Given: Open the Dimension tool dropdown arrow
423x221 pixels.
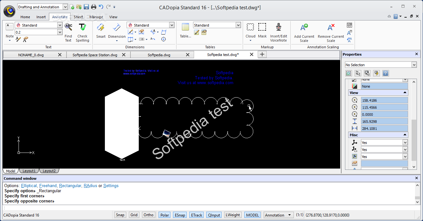Looking at the screenshot, I should pyautogui.click(x=117, y=41).
